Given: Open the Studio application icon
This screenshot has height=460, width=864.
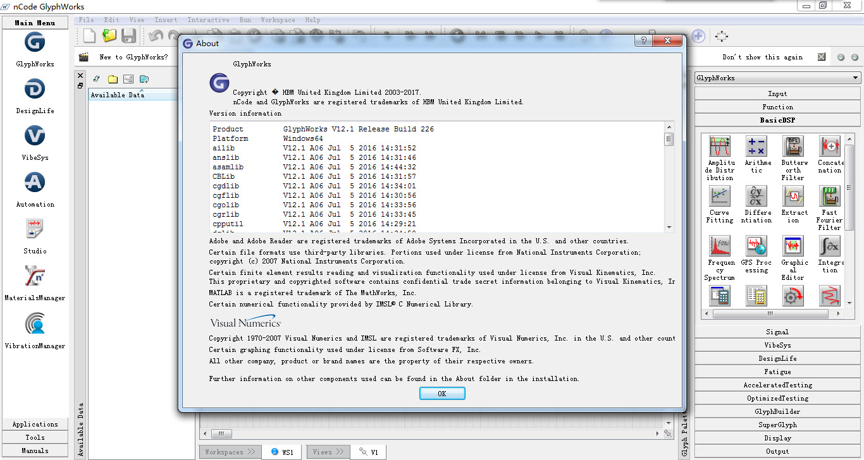Looking at the screenshot, I should tap(35, 229).
